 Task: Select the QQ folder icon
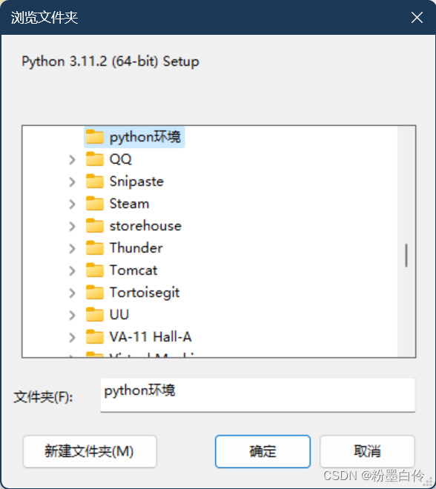95,159
